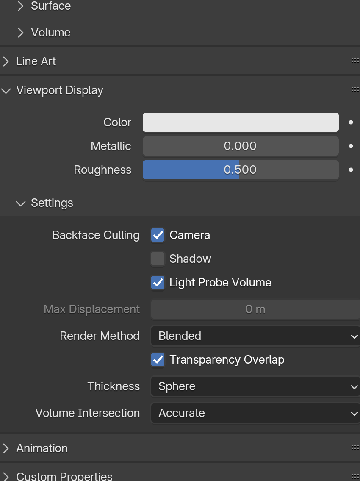Click the animate dot next to Metallic

pyautogui.click(x=351, y=146)
